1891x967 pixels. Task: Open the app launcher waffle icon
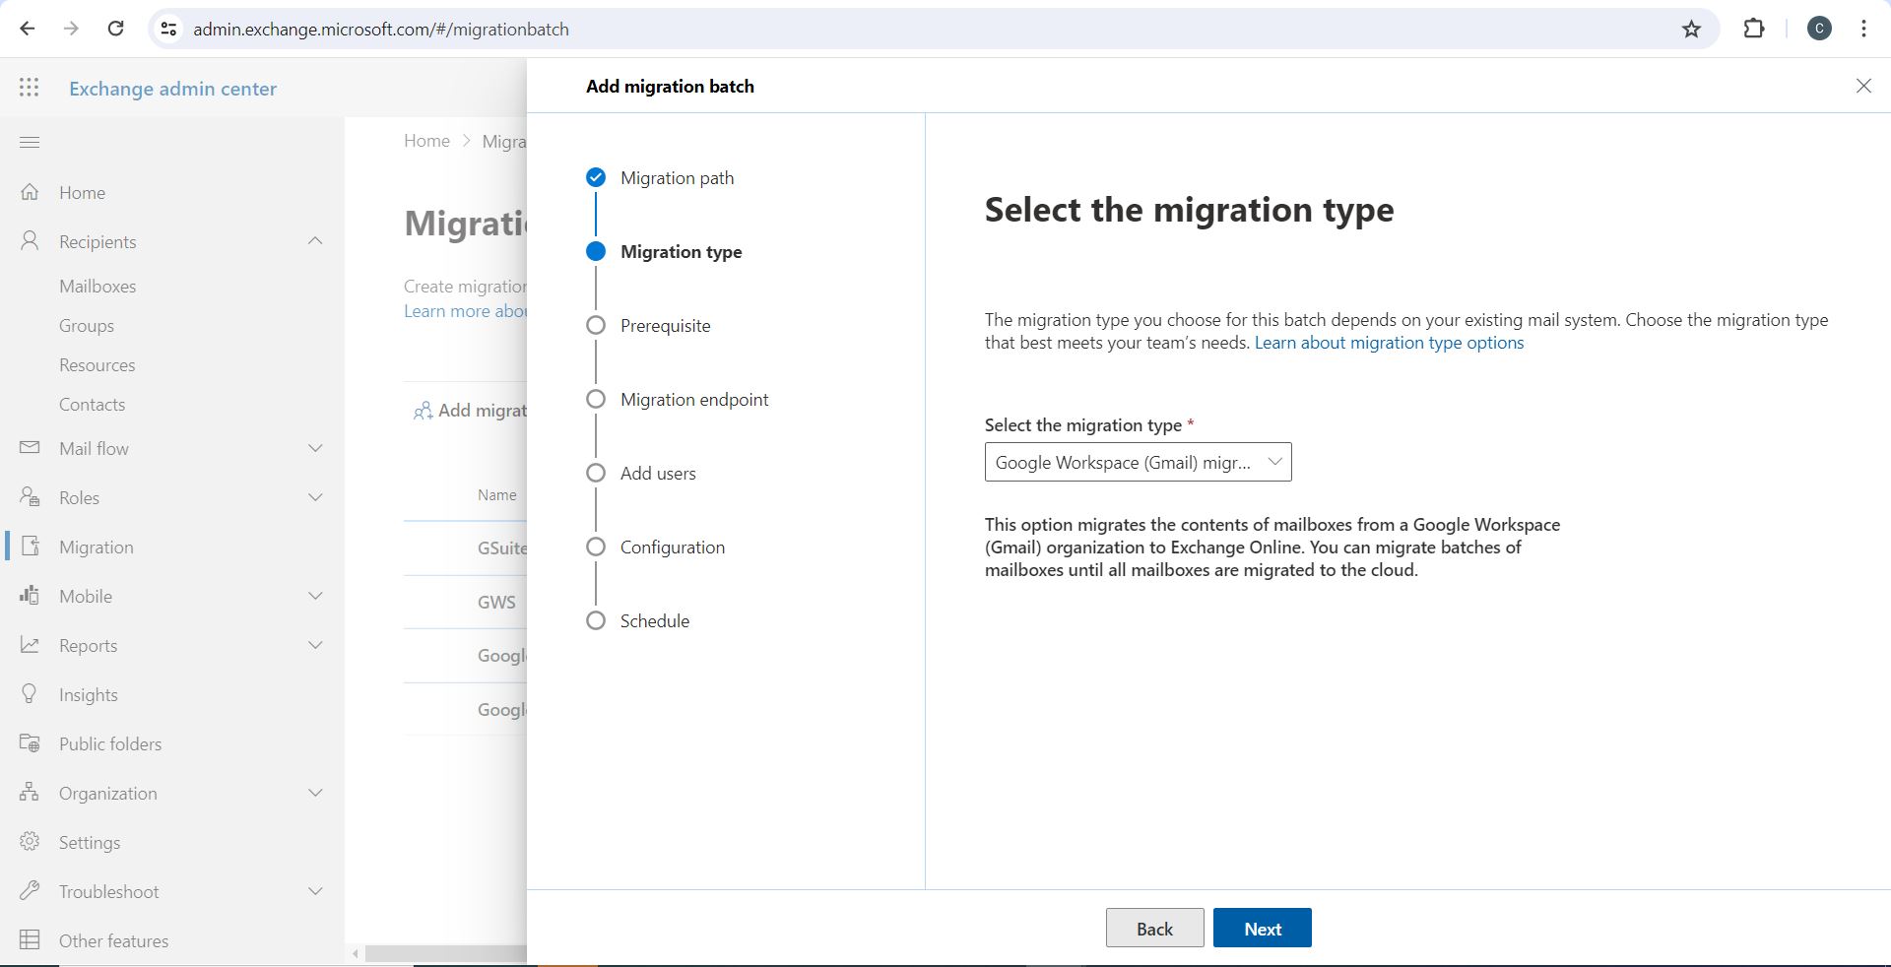point(30,88)
